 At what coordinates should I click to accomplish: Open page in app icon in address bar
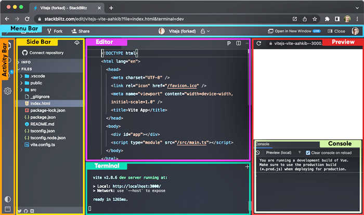(295, 19)
